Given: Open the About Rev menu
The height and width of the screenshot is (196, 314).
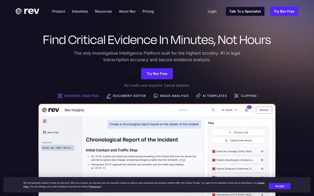Looking at the screenshot, I should 127,11.
